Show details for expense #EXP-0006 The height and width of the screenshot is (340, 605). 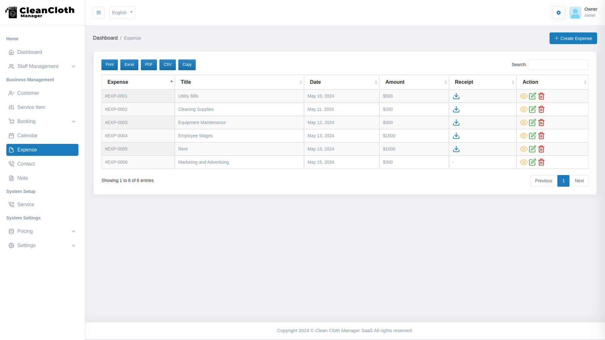523,162
